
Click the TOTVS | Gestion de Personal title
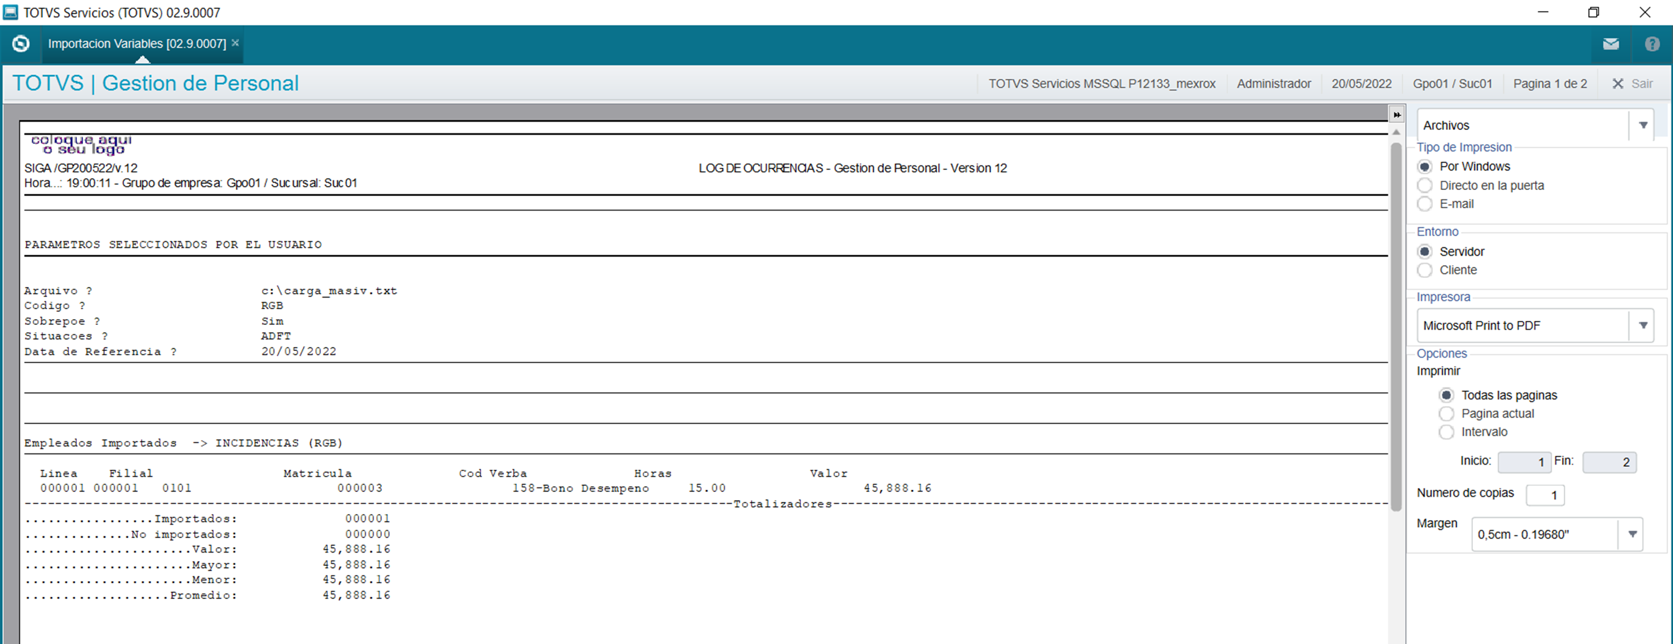[x=155, y=83]
